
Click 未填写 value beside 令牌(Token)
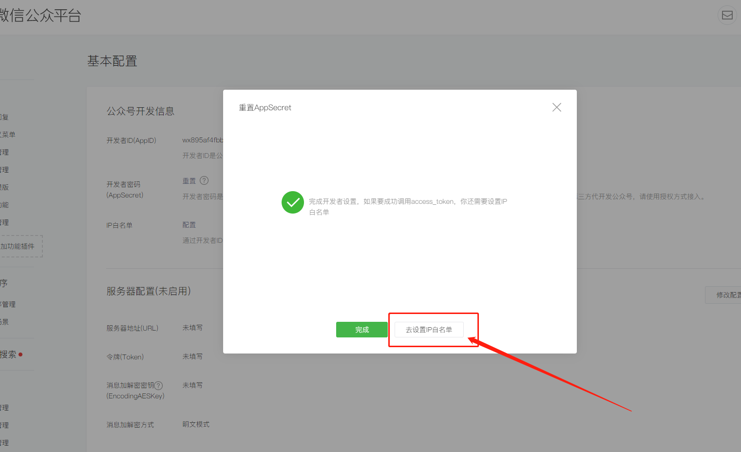[x=192, y=356]
